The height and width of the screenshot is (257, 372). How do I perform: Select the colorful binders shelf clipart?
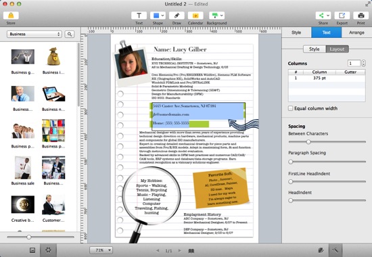[53, 131]
